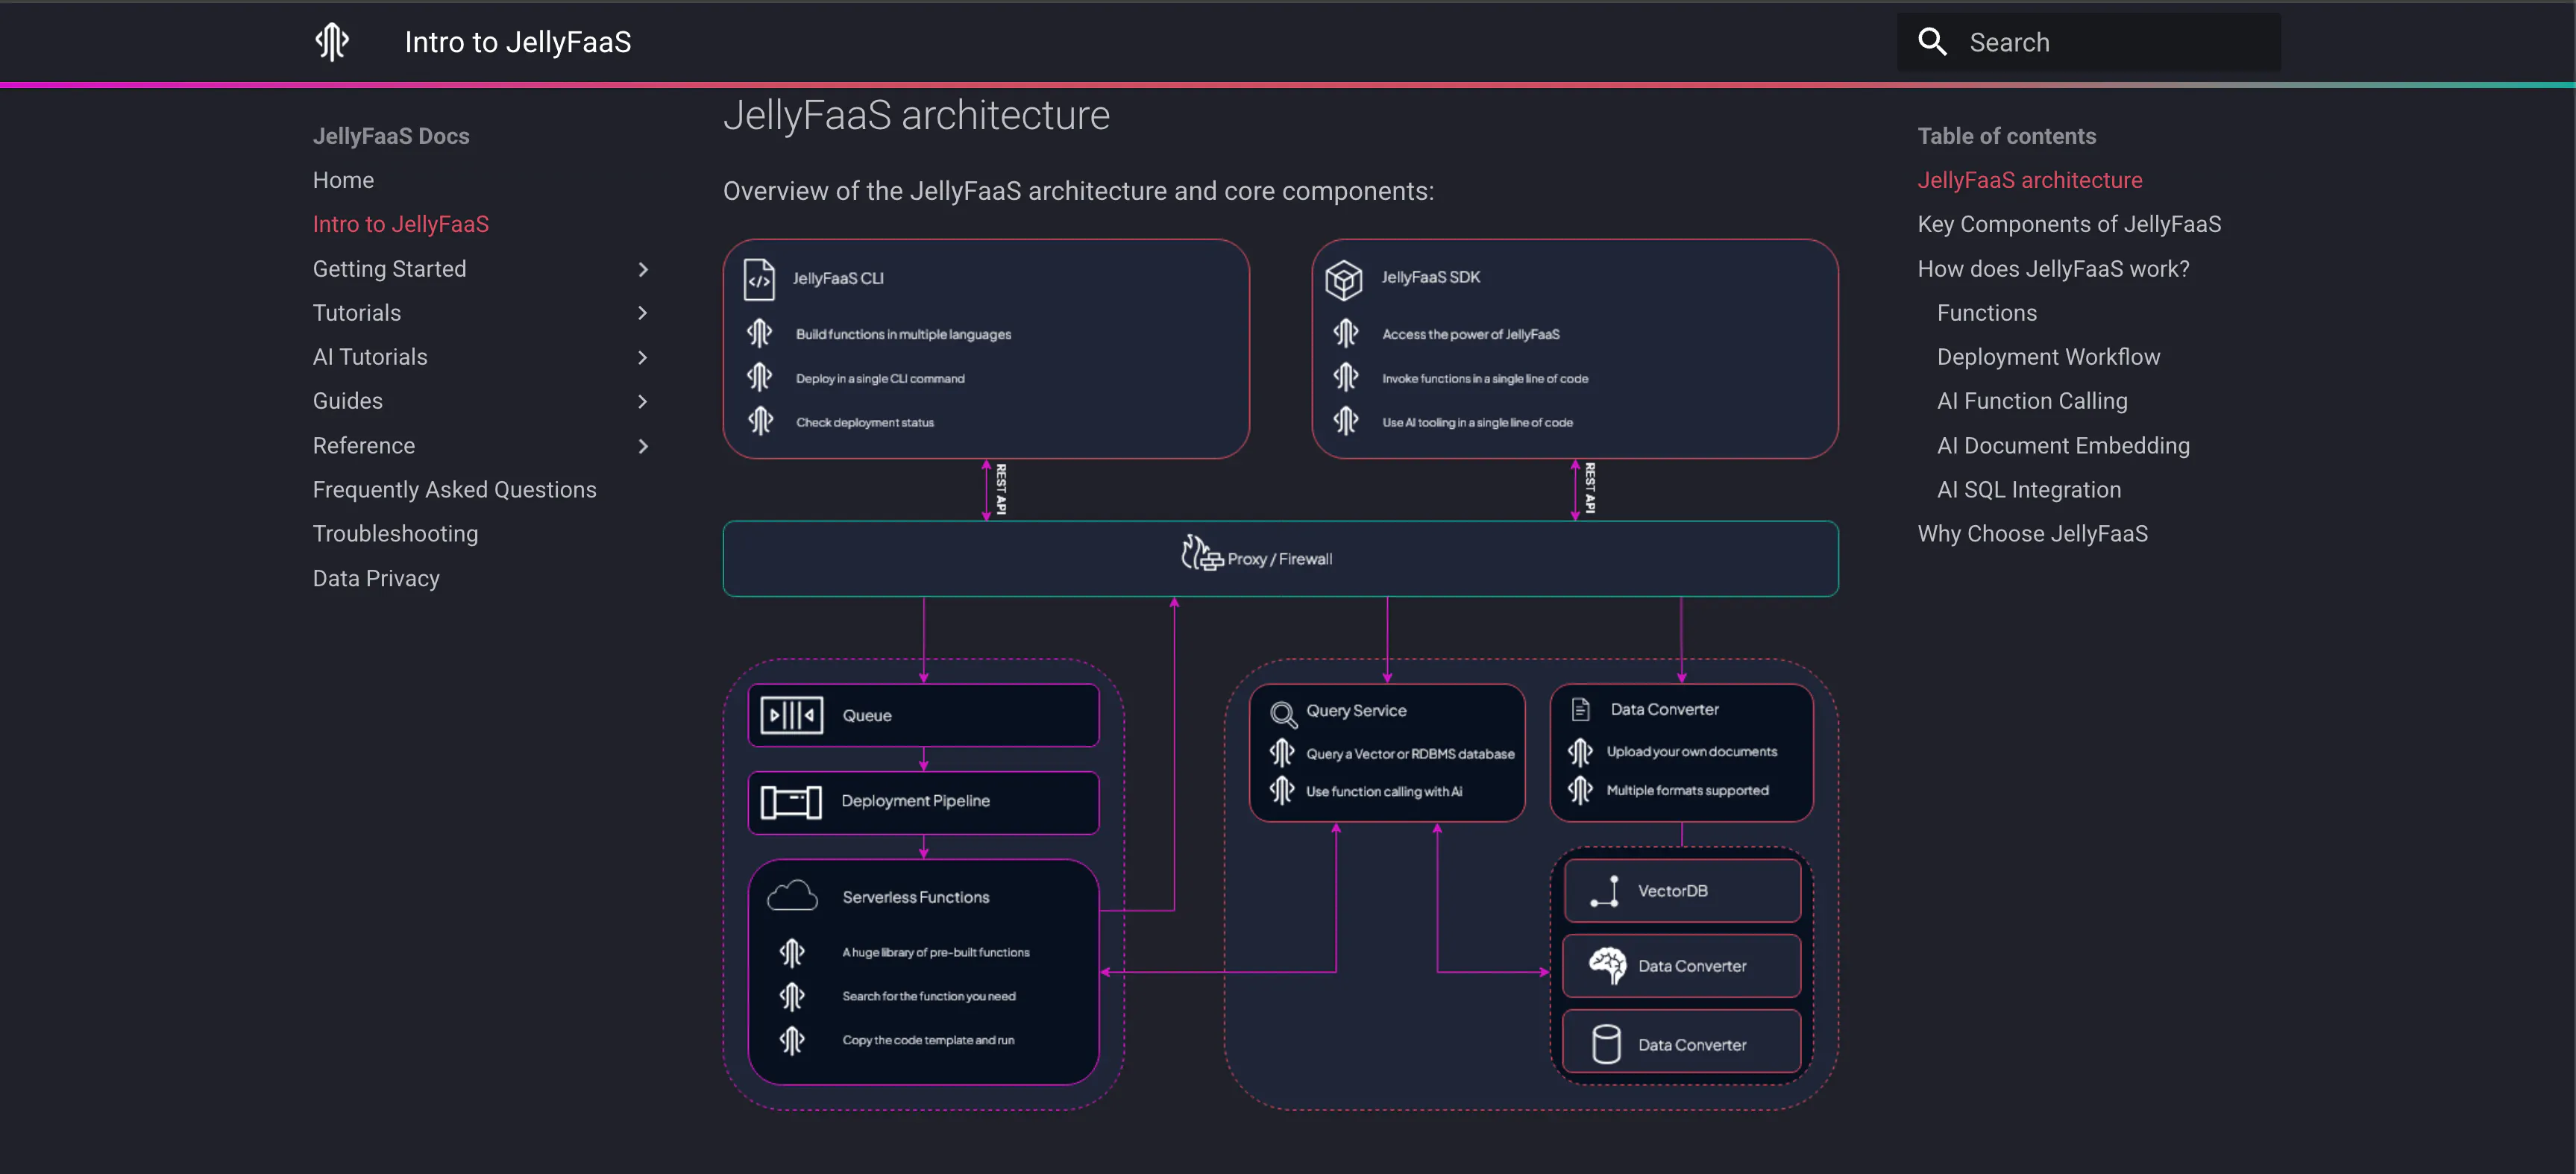Jump to Functions section
The width and height of the screenshot is (2576, 1174).
[x=1987, y=313]
